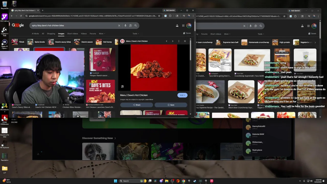Expand the More dropdown in front window
The height and width of the screenshot is (184, 327).
point(102,34)
